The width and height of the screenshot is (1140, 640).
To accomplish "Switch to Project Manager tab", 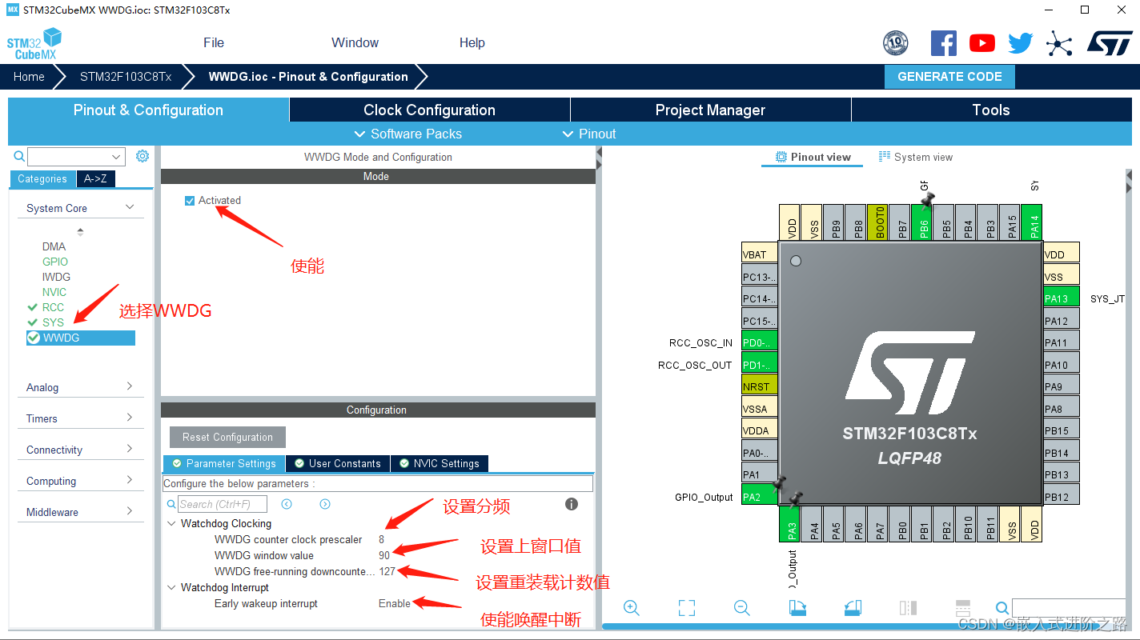I will pyautogui.click(x=711, y=110).
